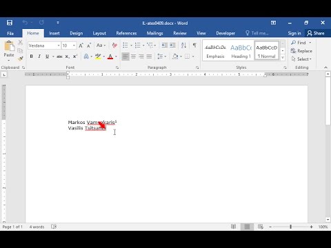Click the Undo arrow icon
Screen dimensions: 331x248
(25, 23)
